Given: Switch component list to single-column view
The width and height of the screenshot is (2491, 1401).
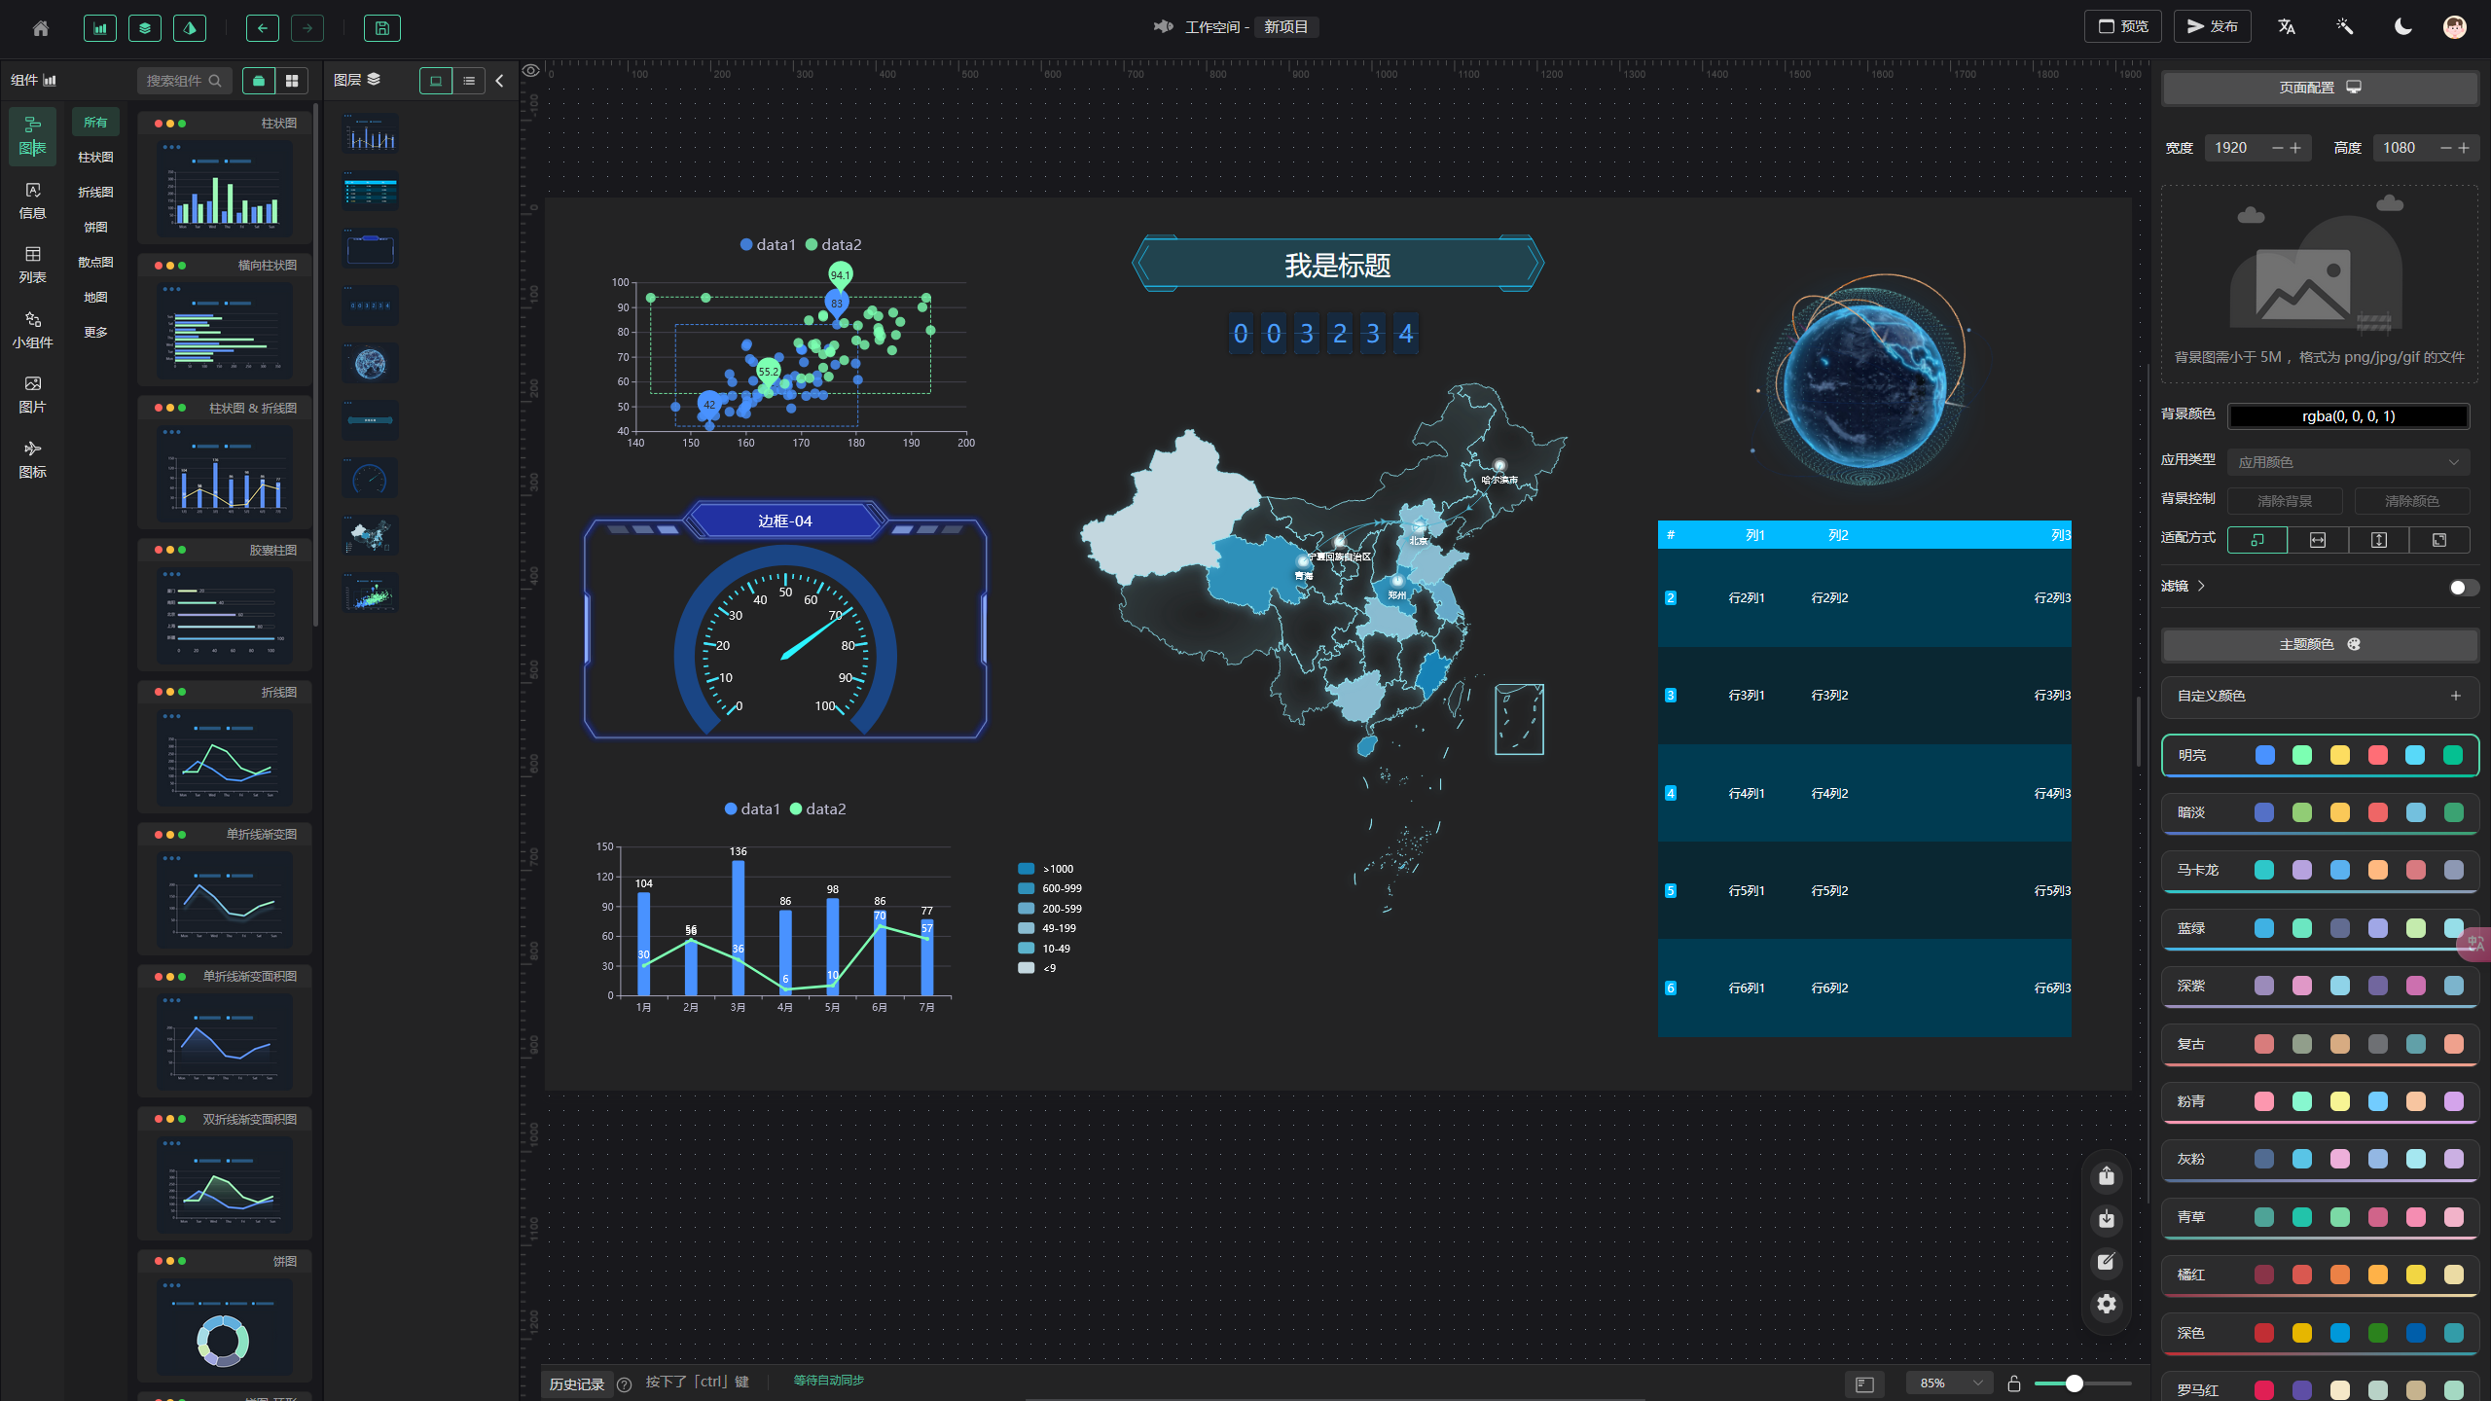Looking at the screenshot, I should (x=259, y=81).
